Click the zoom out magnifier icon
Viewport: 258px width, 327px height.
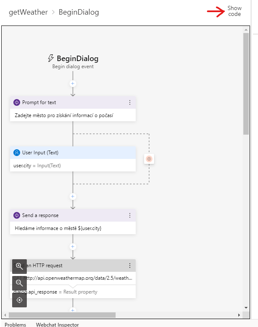pos(19,283)
